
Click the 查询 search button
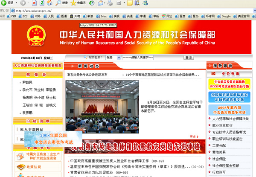[189, 58]
